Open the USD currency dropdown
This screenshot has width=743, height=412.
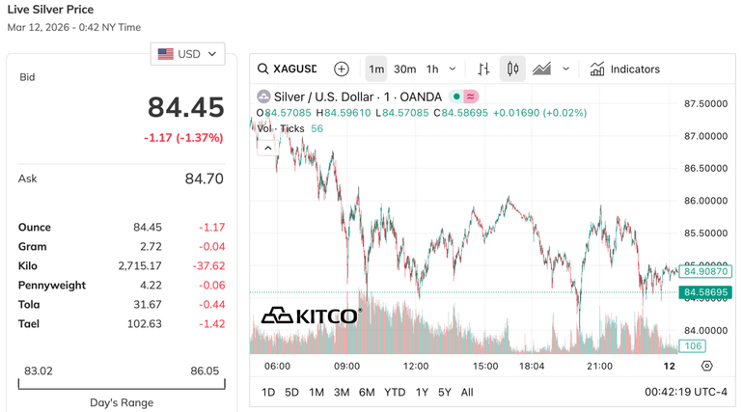[190, 54]
